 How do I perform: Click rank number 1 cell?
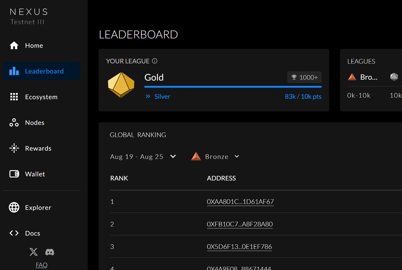pos(112,202)
